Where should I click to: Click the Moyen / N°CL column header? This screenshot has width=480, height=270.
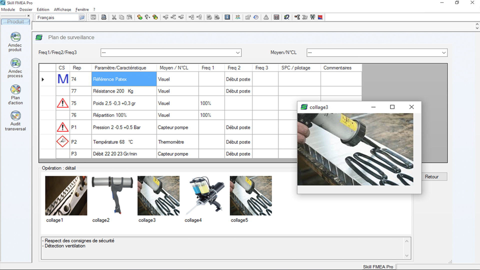(177, 68)
